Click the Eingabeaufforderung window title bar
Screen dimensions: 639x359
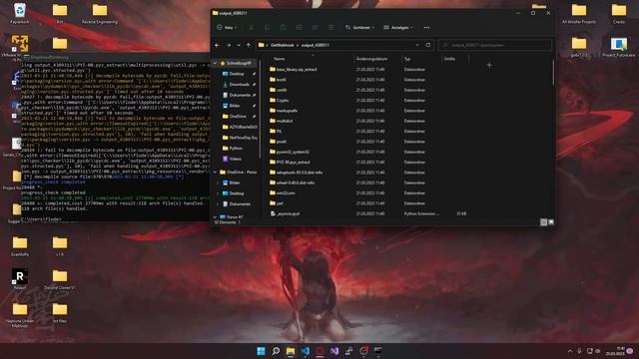(x=116, y=58)
